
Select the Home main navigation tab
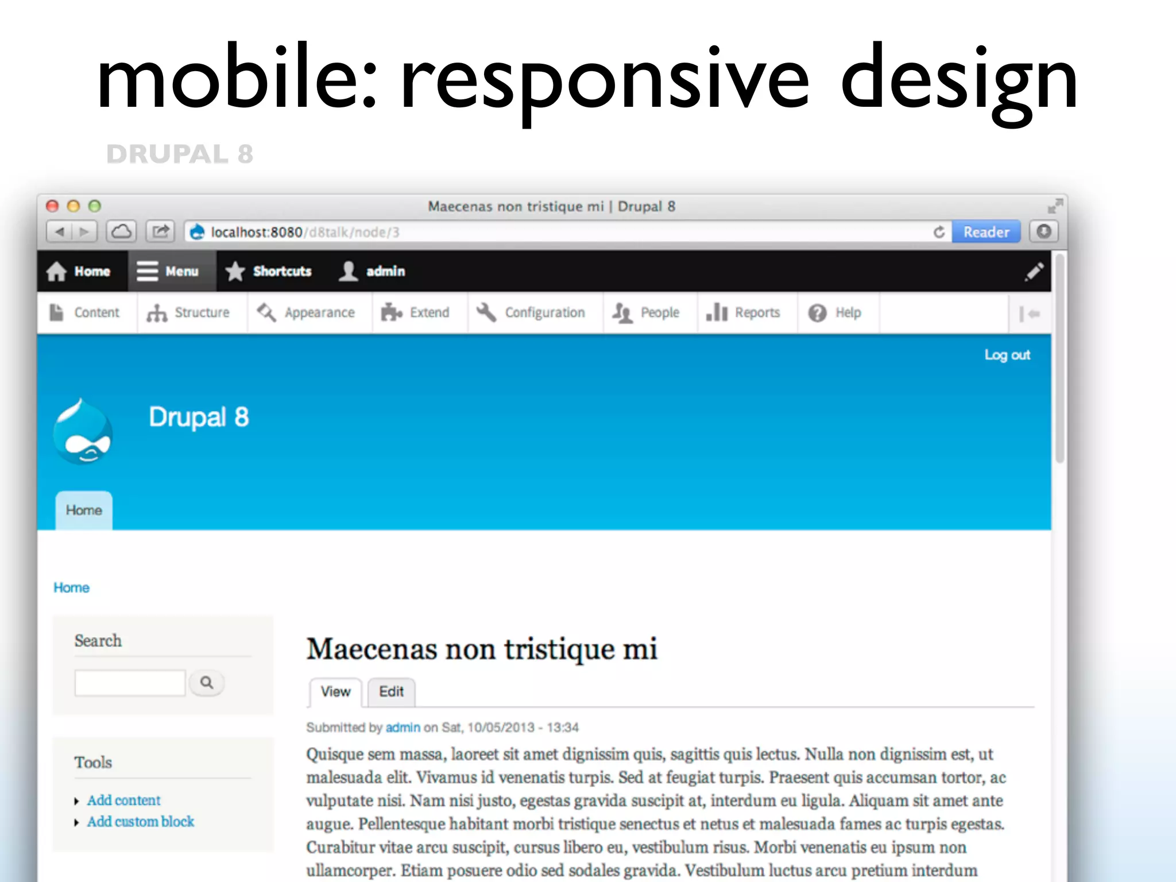click(x=84, y=510)
